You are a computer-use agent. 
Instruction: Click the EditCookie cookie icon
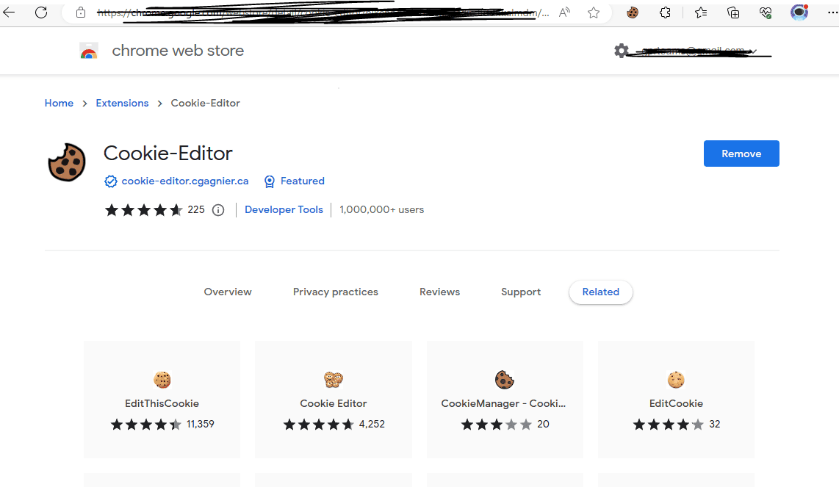click(676, 380)
